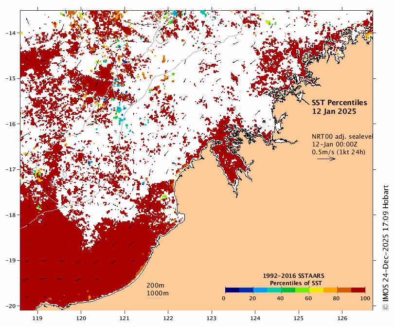Click the '12-Jan 00:00Z' timestamp text
The image size is (394, 327).
[335, 144]
